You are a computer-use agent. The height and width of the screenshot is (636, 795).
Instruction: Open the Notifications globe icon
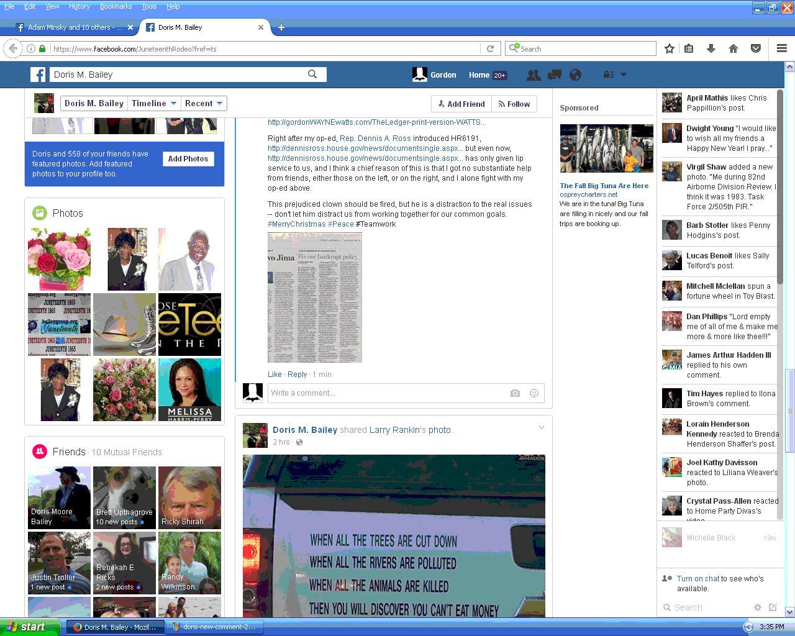pyautogui.click(x=576, y=75)
